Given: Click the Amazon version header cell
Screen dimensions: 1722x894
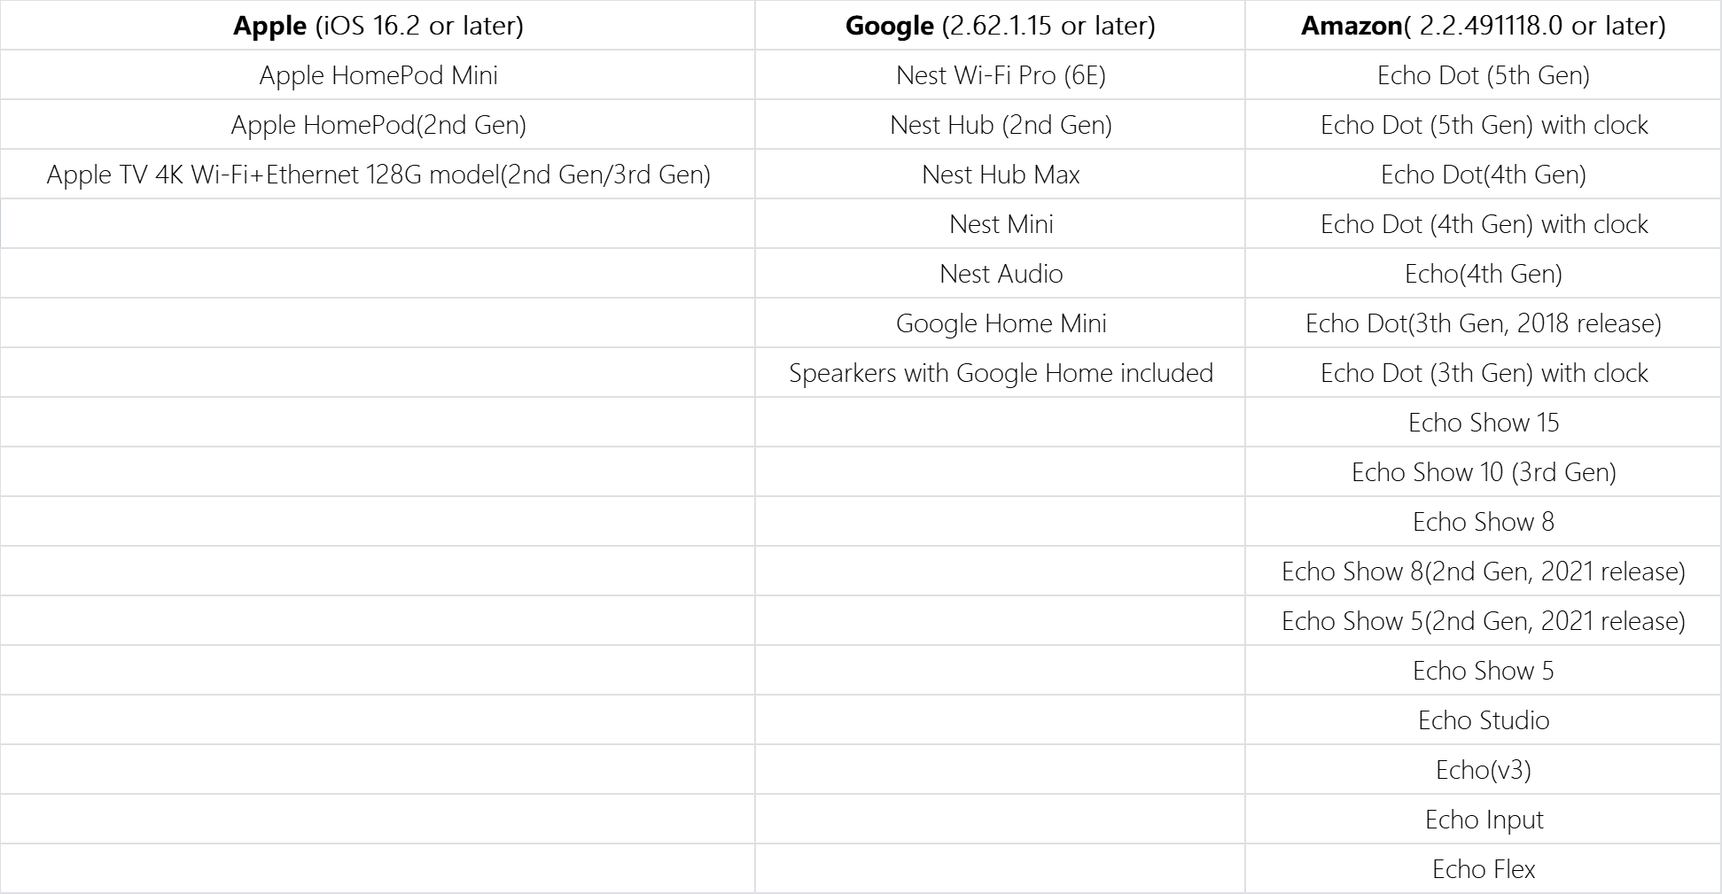Looking at the screenshot, I should (1483, 26).
